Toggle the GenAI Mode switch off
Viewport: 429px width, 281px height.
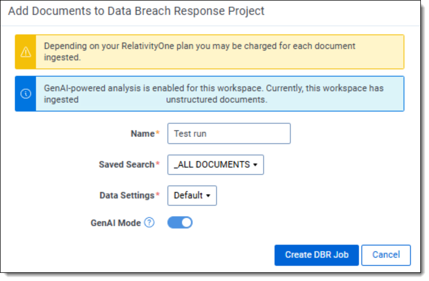pyautogui.click(x=180, y=223)
